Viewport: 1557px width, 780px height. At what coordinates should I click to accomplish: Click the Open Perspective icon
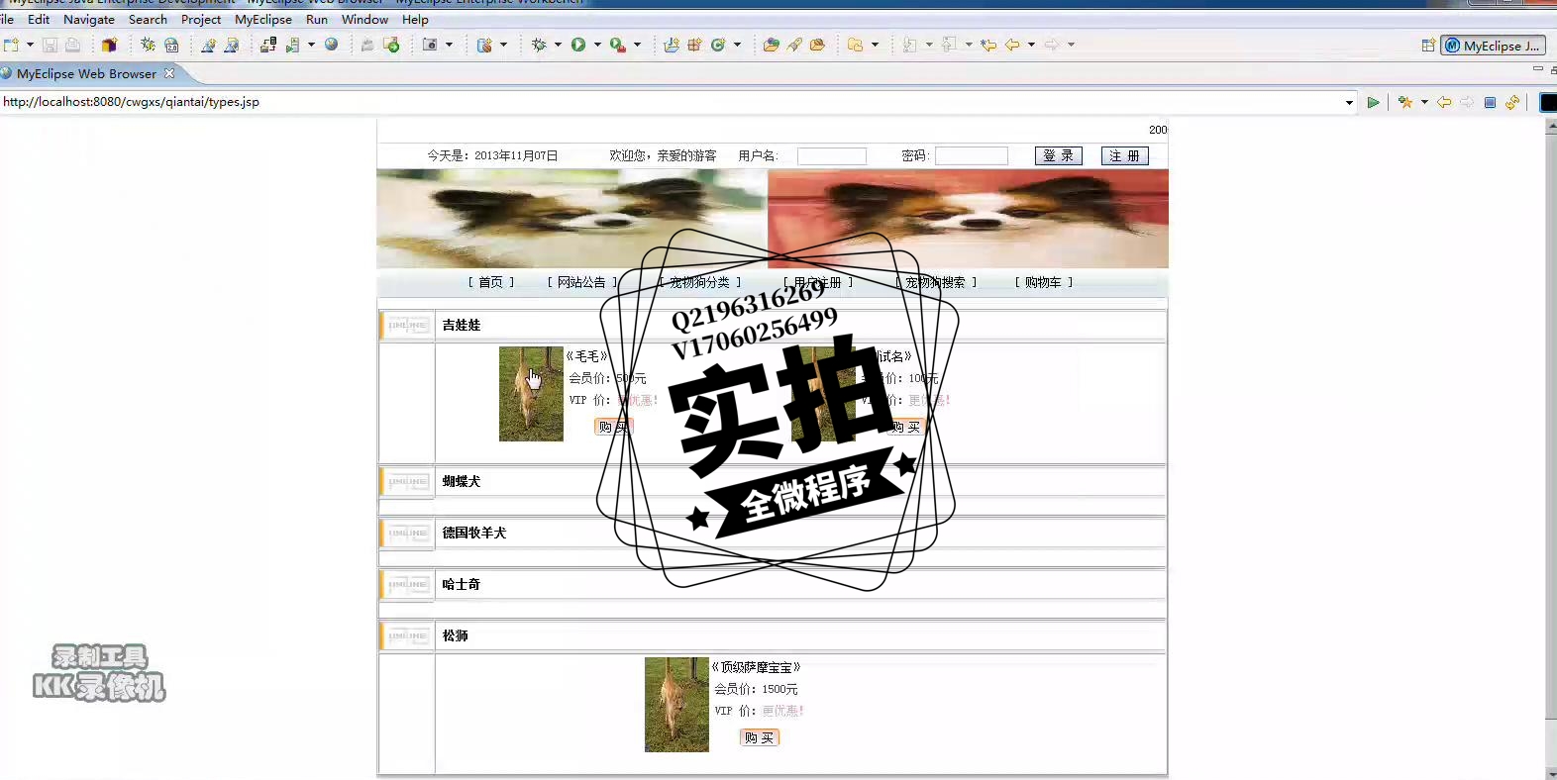click(1428, 46)
